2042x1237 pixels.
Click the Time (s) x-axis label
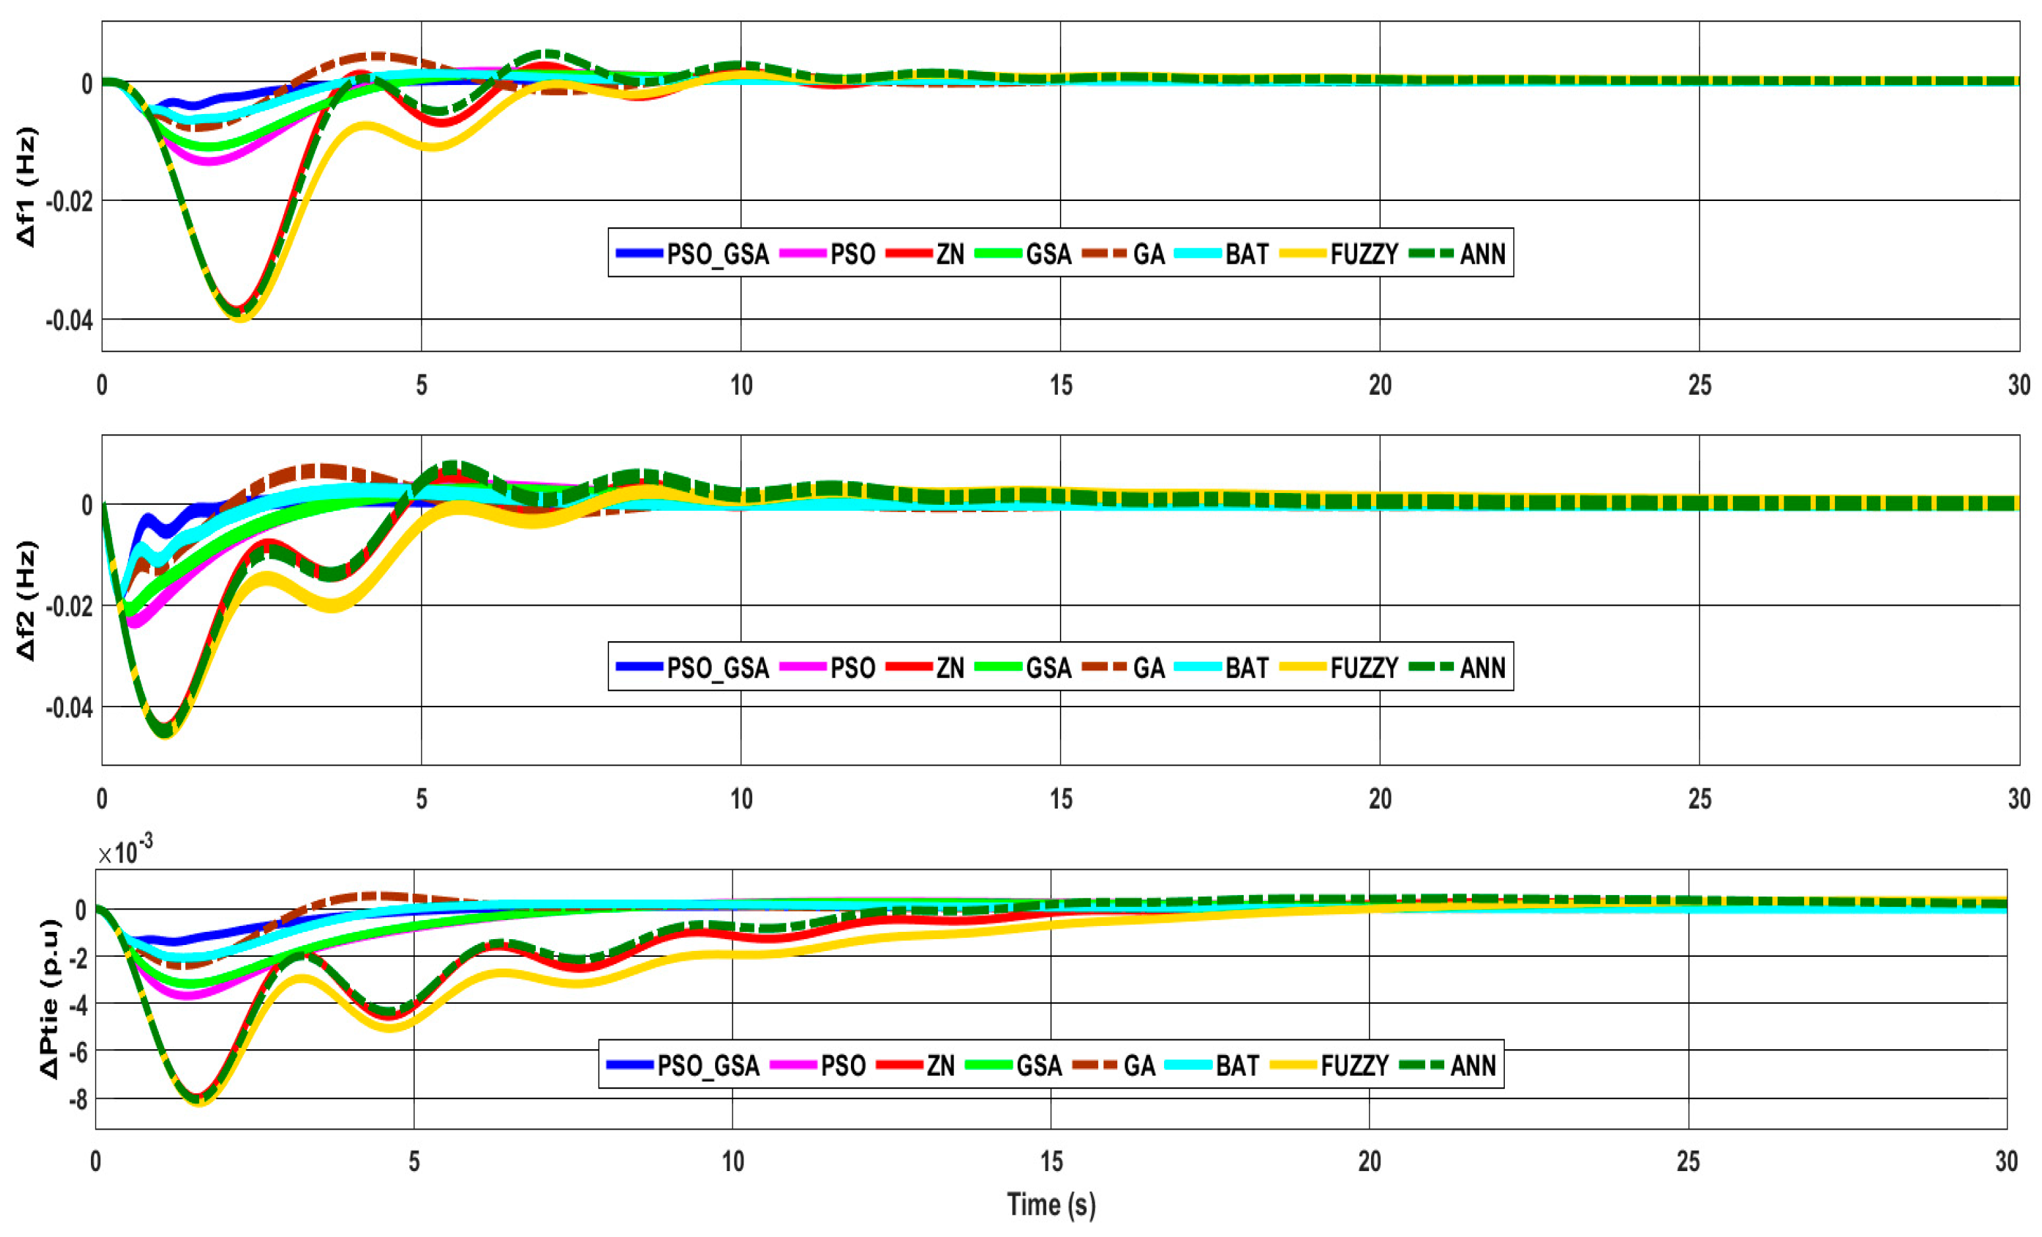tap(1051, 1204)
